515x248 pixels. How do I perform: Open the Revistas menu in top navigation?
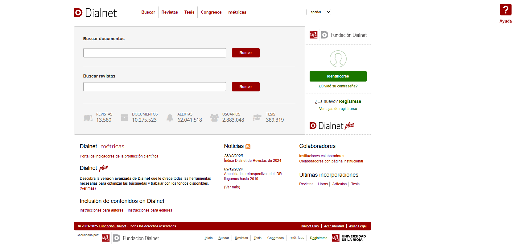tap(170, 12)
